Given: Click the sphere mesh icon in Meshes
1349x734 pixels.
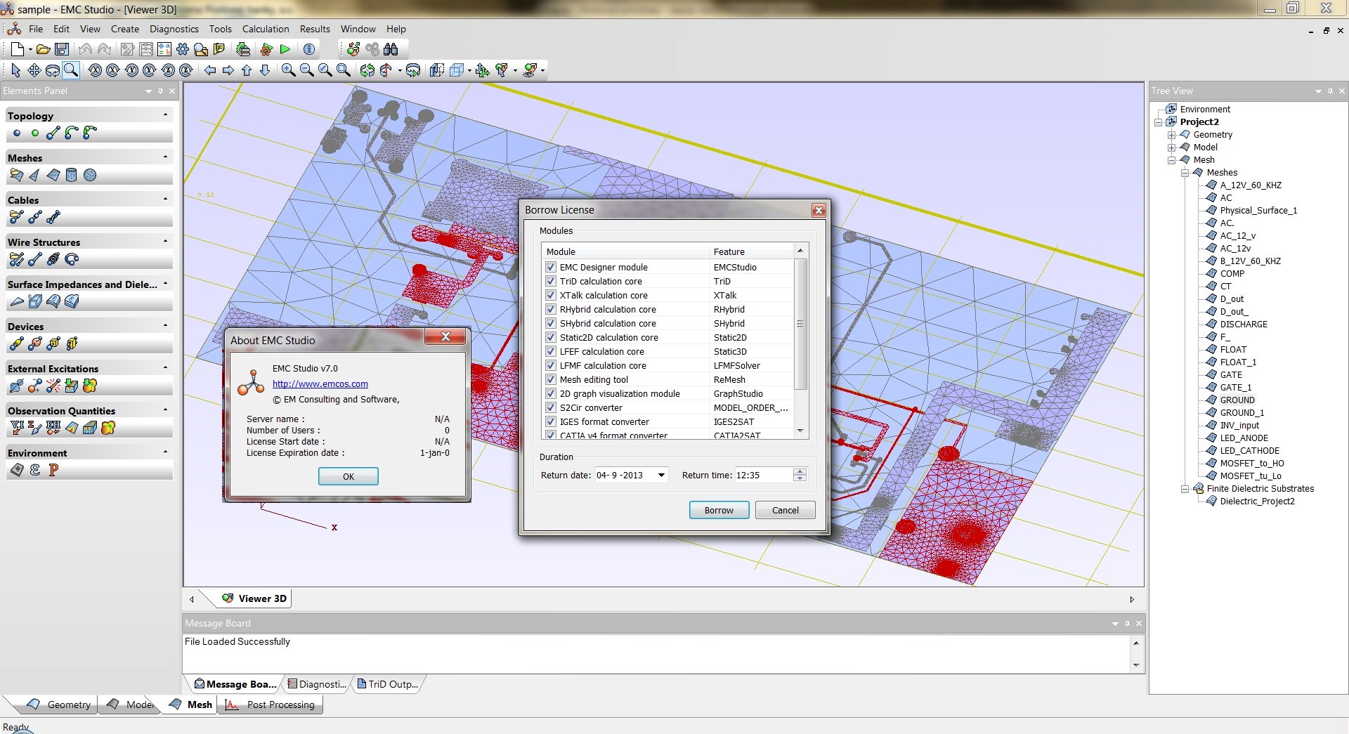Looking at the screenshot, I should 90,176.
